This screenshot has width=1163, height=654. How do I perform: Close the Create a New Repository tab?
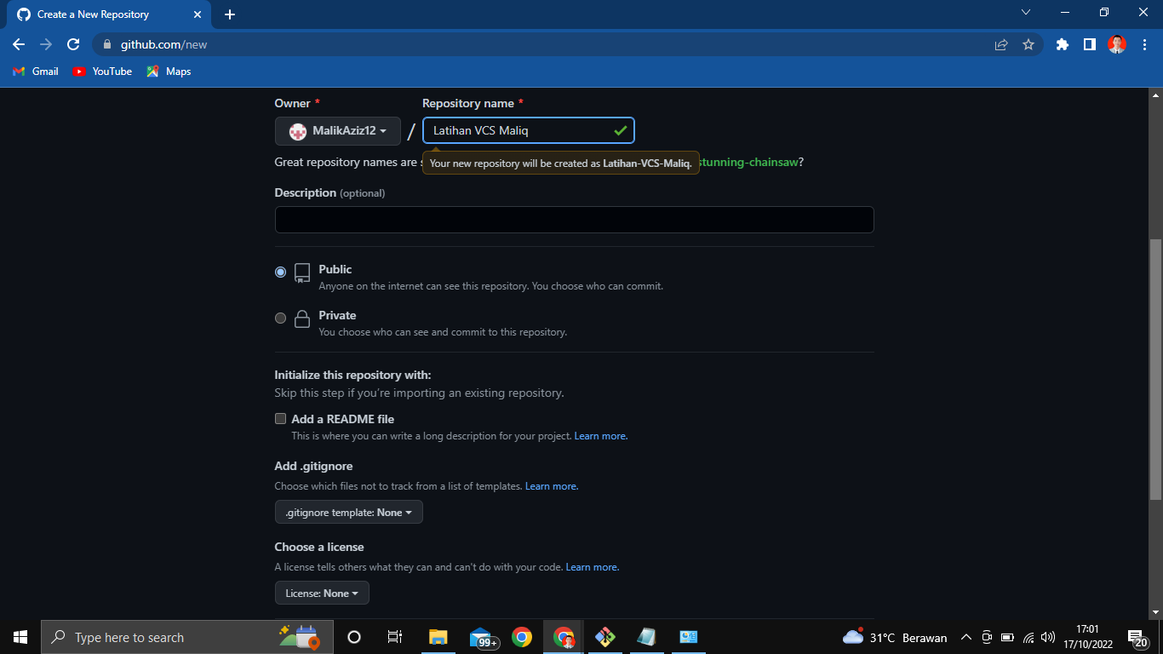click(198, 14)
